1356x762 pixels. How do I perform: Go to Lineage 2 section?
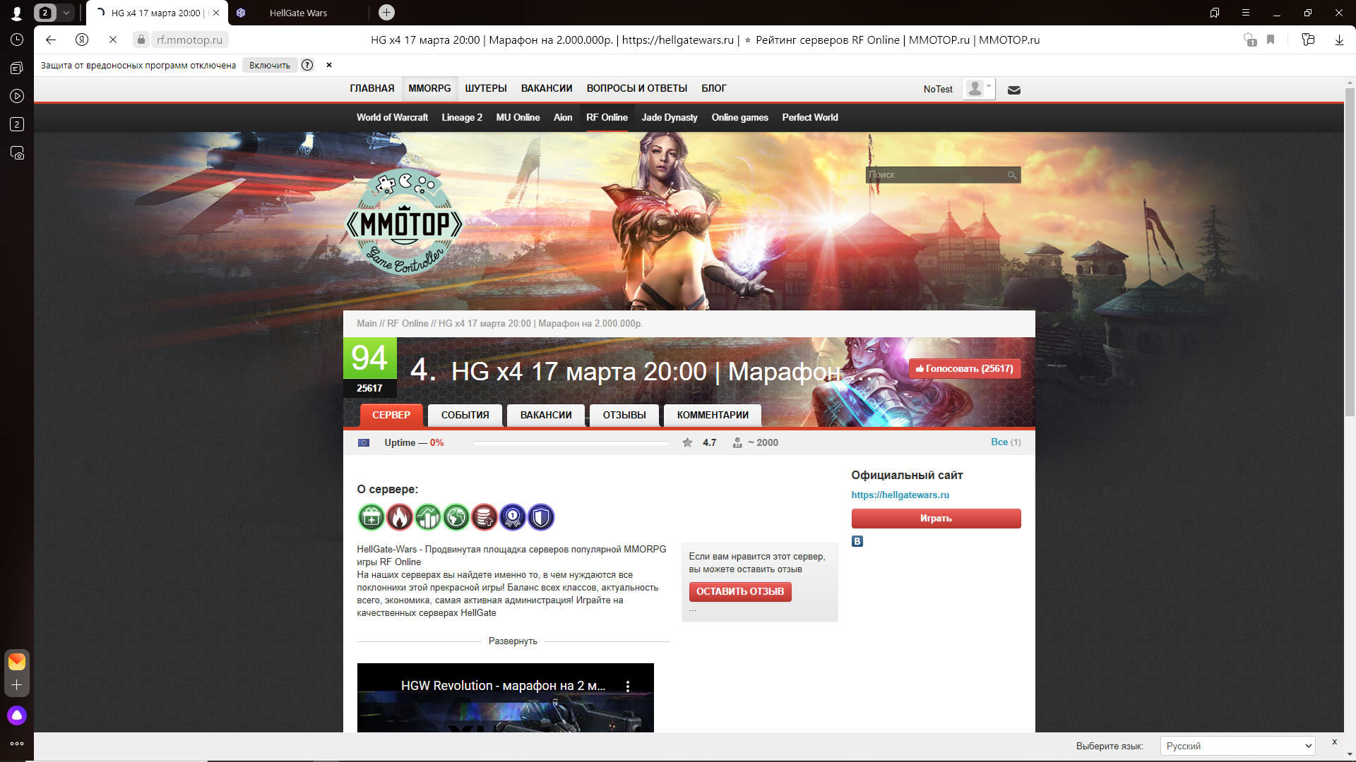[462, 117]
